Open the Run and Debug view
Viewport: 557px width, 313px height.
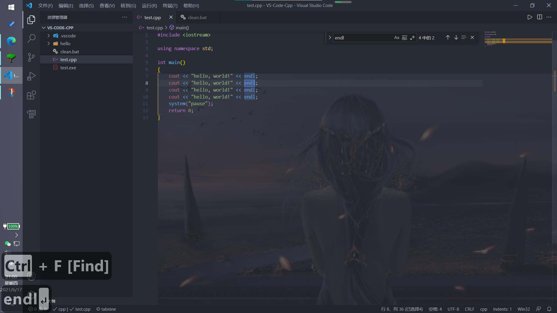[31, 76]
